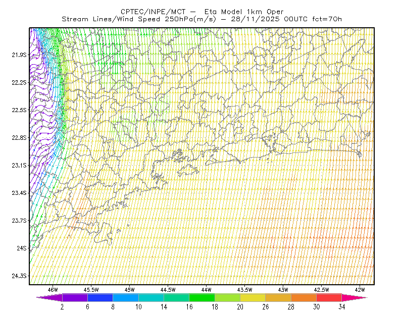Click the bright green 16–18 m/s legend swatch

click(201, 297)
